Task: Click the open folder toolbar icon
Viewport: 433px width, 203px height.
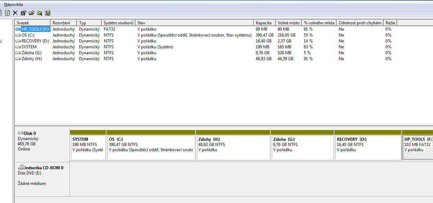Action: pyautogui.click(x=32, y=13)
